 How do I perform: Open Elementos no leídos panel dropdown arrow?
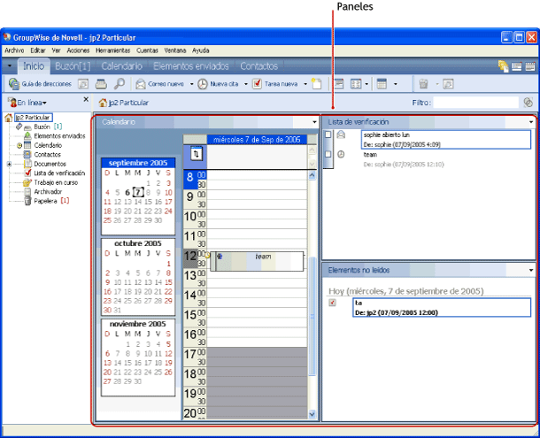(531, 270)
